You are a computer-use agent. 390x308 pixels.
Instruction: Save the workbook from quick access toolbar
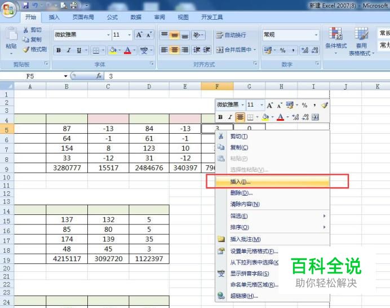point(25,5)
